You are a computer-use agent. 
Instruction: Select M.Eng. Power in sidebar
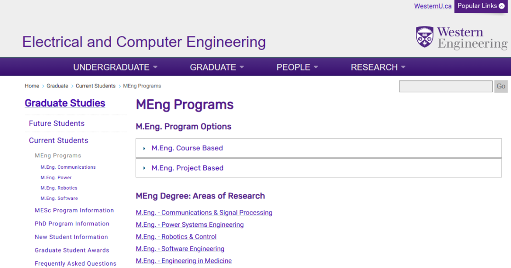point(56,177)
